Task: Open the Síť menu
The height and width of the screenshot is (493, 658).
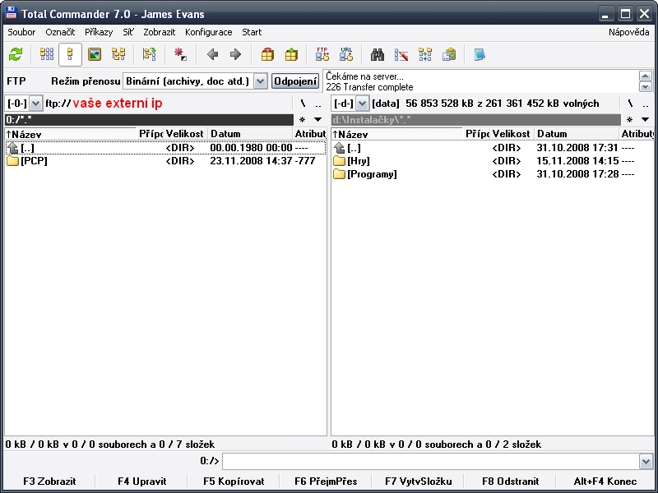Action: pyautogui.click(x=128, y=32)
